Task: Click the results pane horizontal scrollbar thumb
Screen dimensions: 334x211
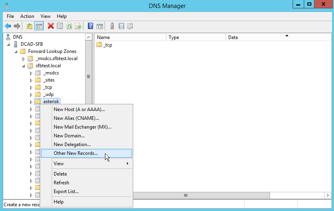Action: [201, 195]
